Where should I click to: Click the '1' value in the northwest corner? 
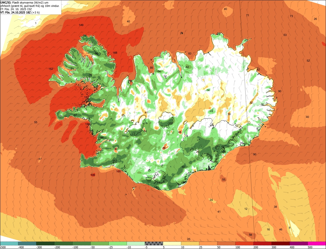pos(36,23)
